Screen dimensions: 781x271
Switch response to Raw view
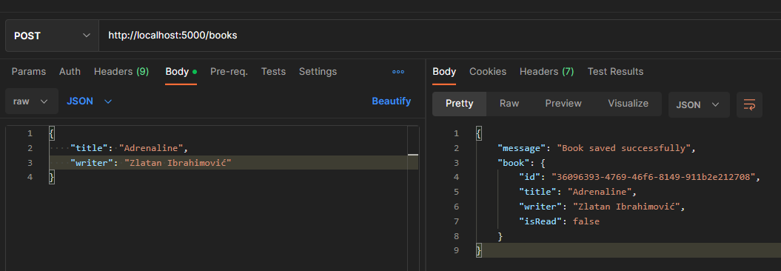[509, 104]
